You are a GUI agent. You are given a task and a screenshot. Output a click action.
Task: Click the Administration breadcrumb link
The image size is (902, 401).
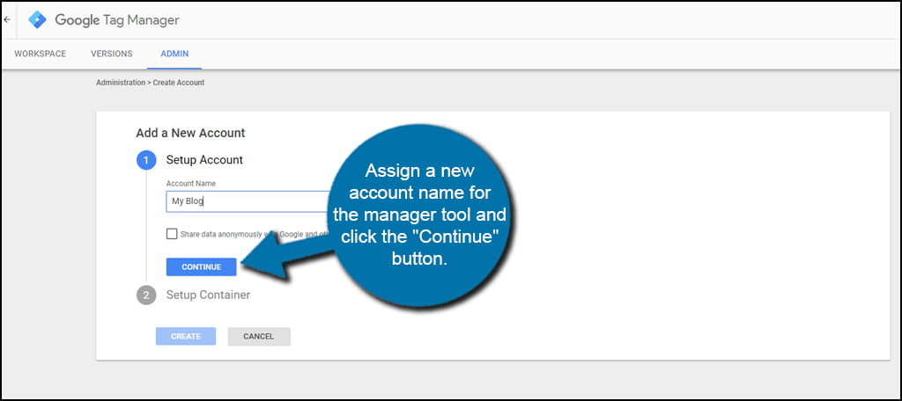(x=121, y=83)
